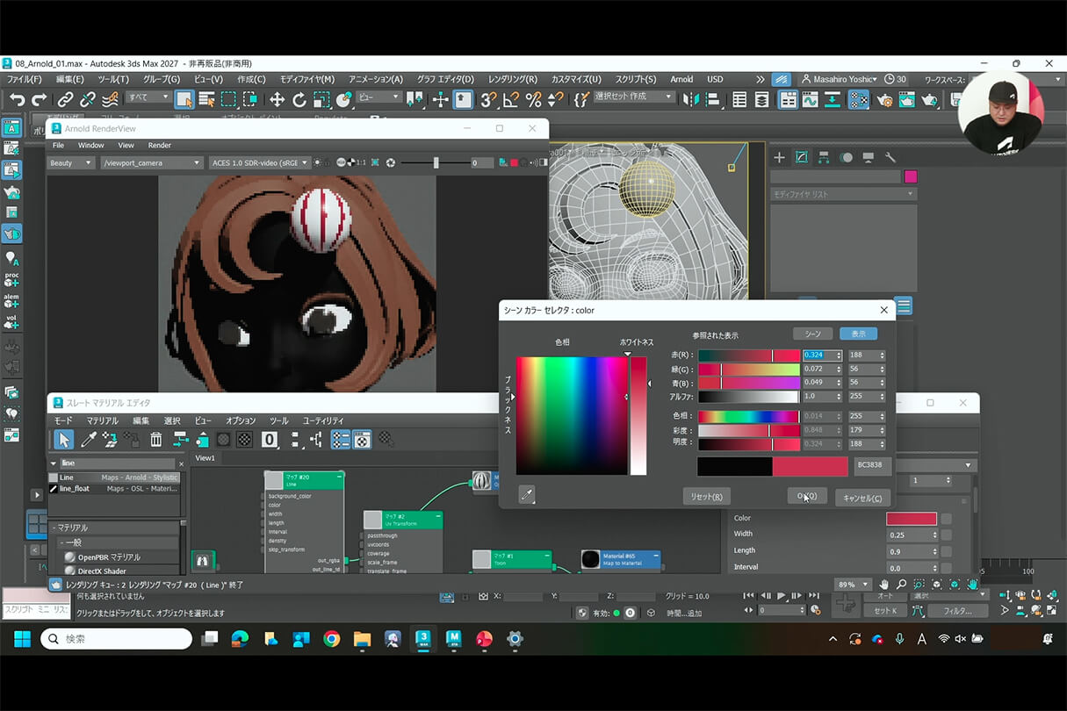Screen dimensions: 1067x711
Task: Click OK in the color selector
Action: click(x=807, y=497)
